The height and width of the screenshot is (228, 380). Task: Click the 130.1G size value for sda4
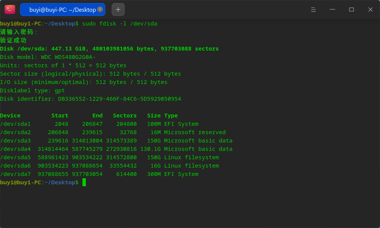point(150,149)
